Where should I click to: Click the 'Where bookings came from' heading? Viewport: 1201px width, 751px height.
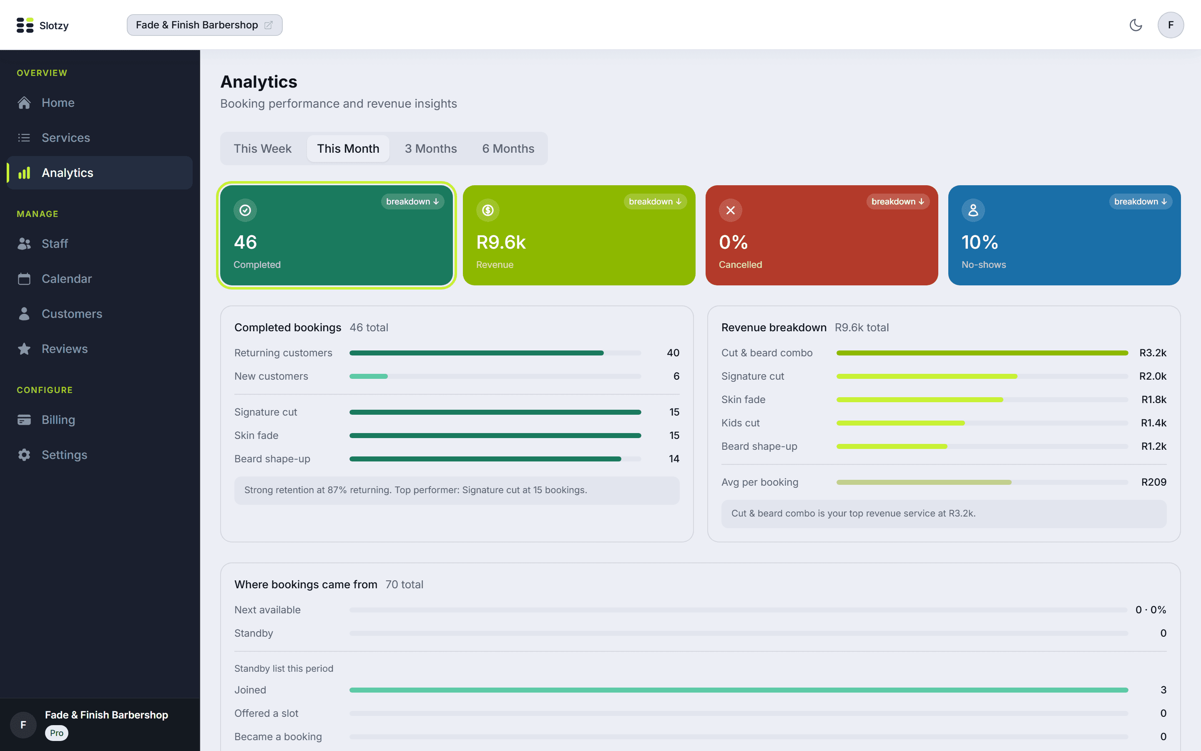click(306, 585)
